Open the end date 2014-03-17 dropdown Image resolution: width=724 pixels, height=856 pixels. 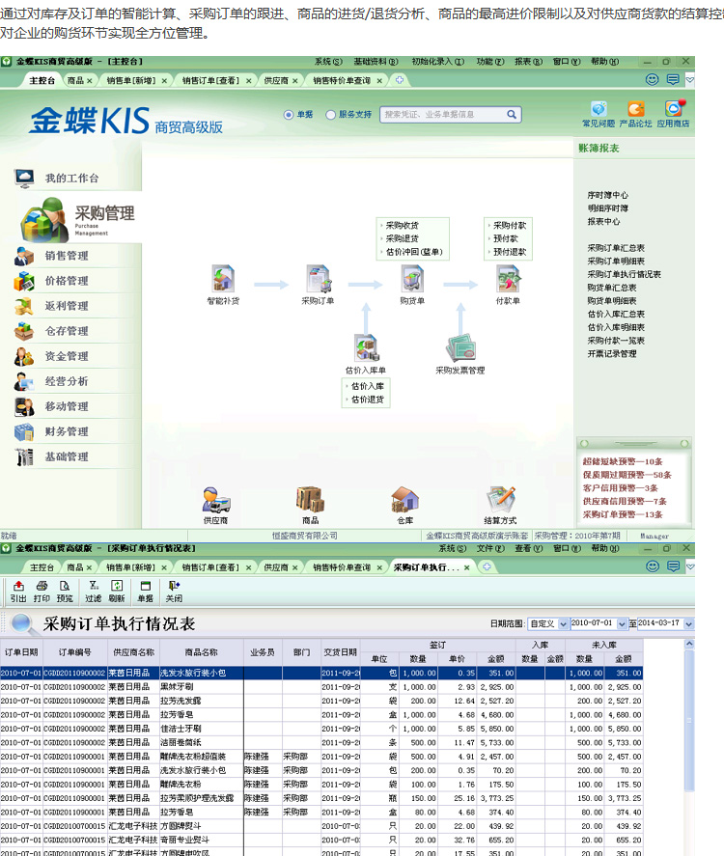click(x=689, y=623)
